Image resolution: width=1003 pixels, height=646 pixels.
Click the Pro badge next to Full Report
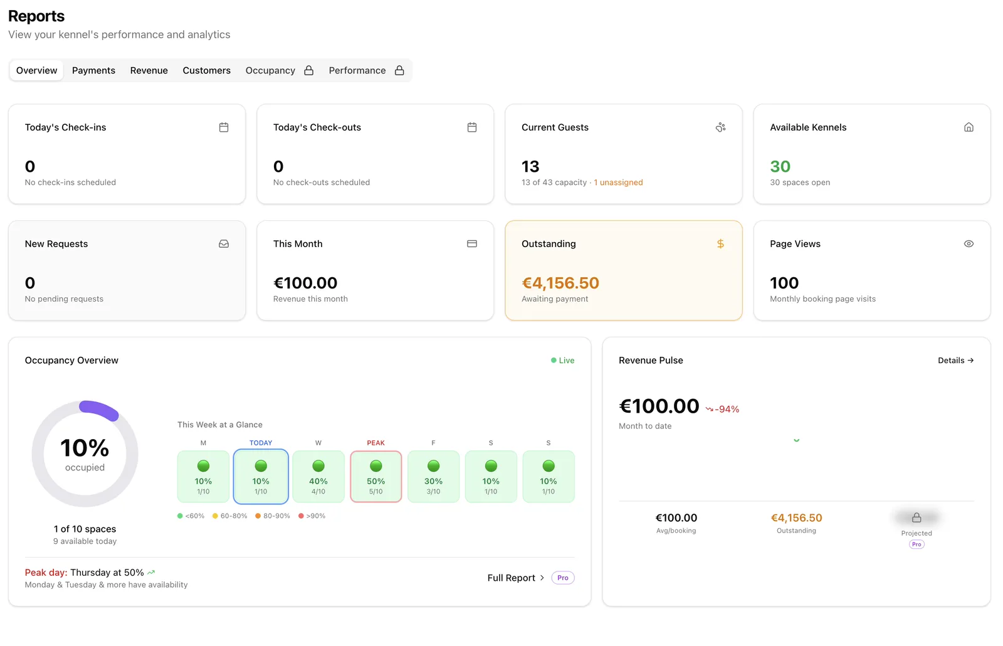click(562, 578)
